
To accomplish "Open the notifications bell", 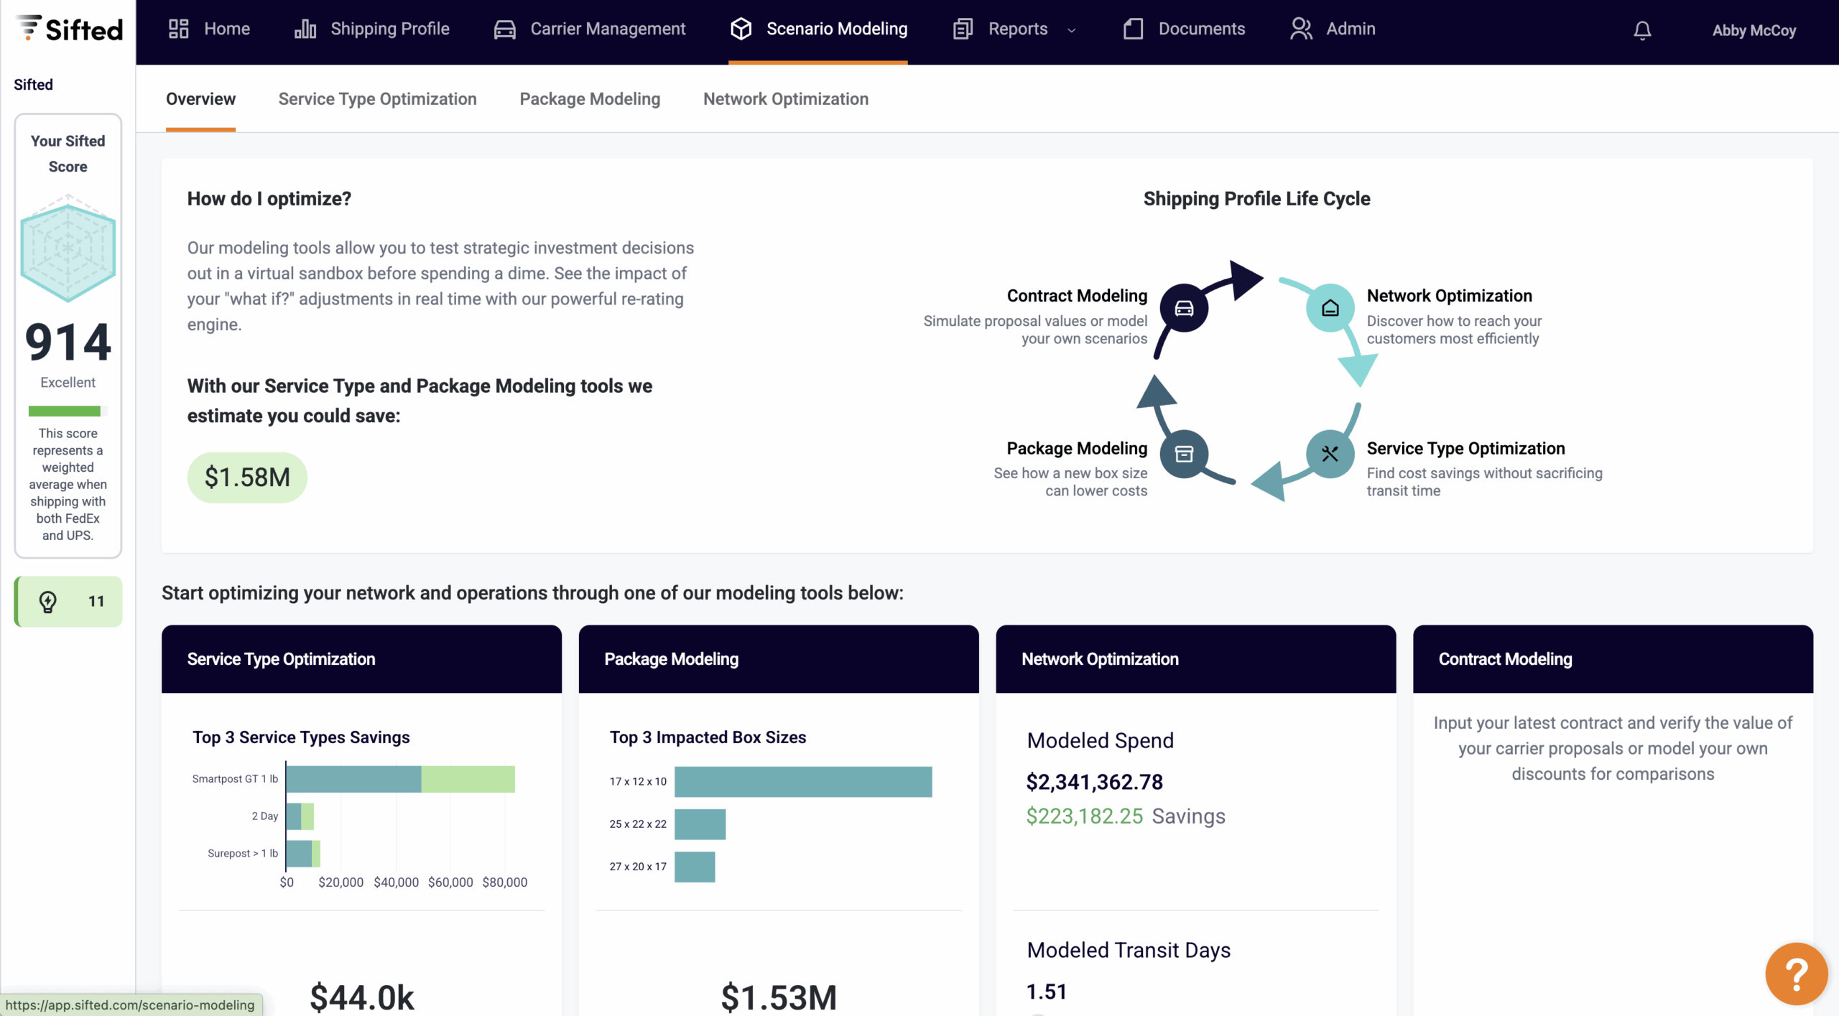I will [x=1642, y=30].
